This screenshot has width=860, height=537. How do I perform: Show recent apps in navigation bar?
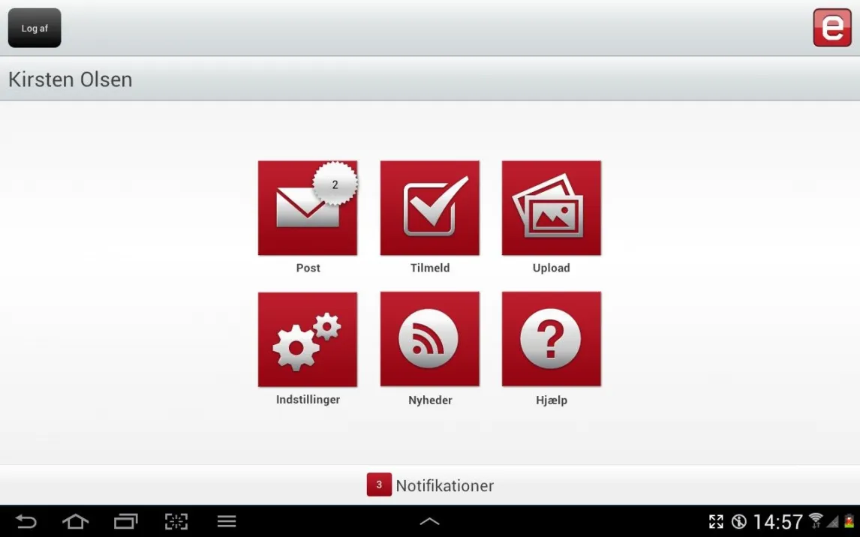[126, 521]
